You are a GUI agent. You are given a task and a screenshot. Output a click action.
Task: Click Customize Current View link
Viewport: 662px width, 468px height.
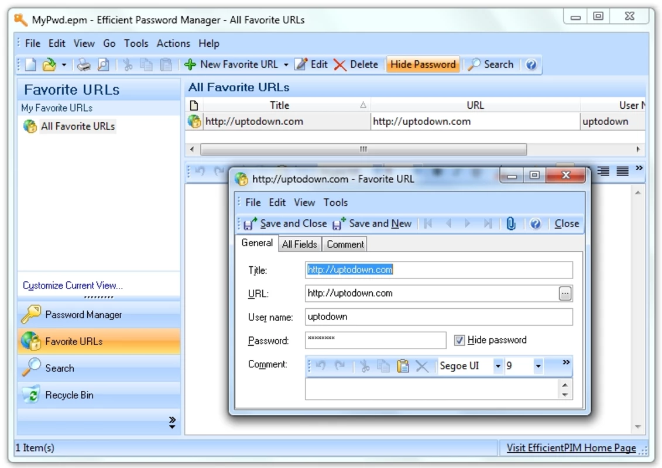pos(73,285)
